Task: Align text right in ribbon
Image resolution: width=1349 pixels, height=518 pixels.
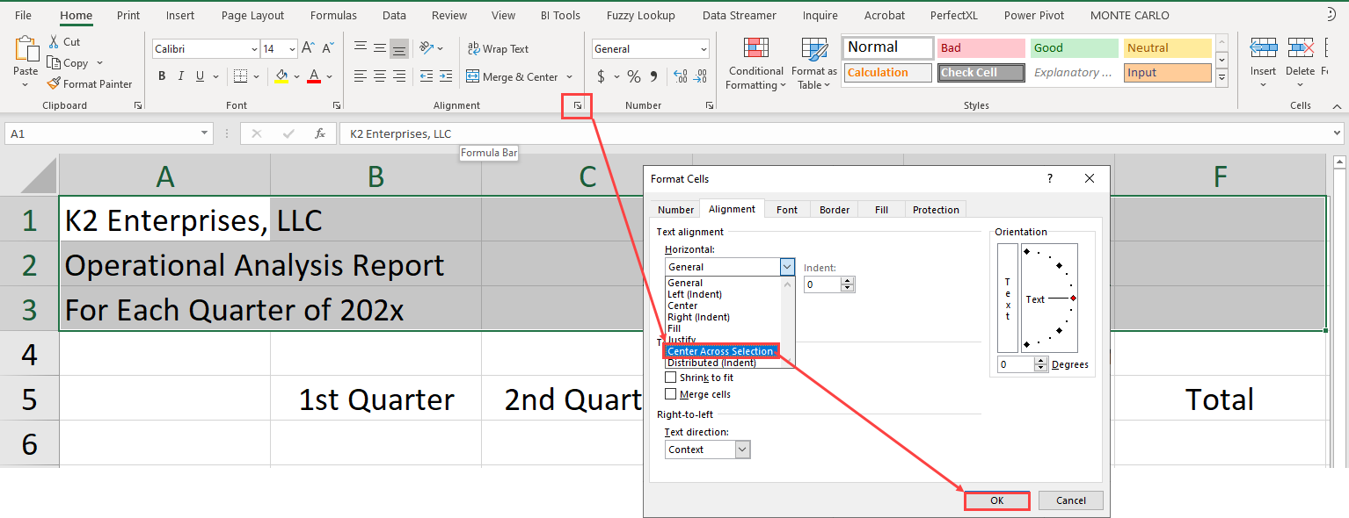Action: tap(399, 76)
